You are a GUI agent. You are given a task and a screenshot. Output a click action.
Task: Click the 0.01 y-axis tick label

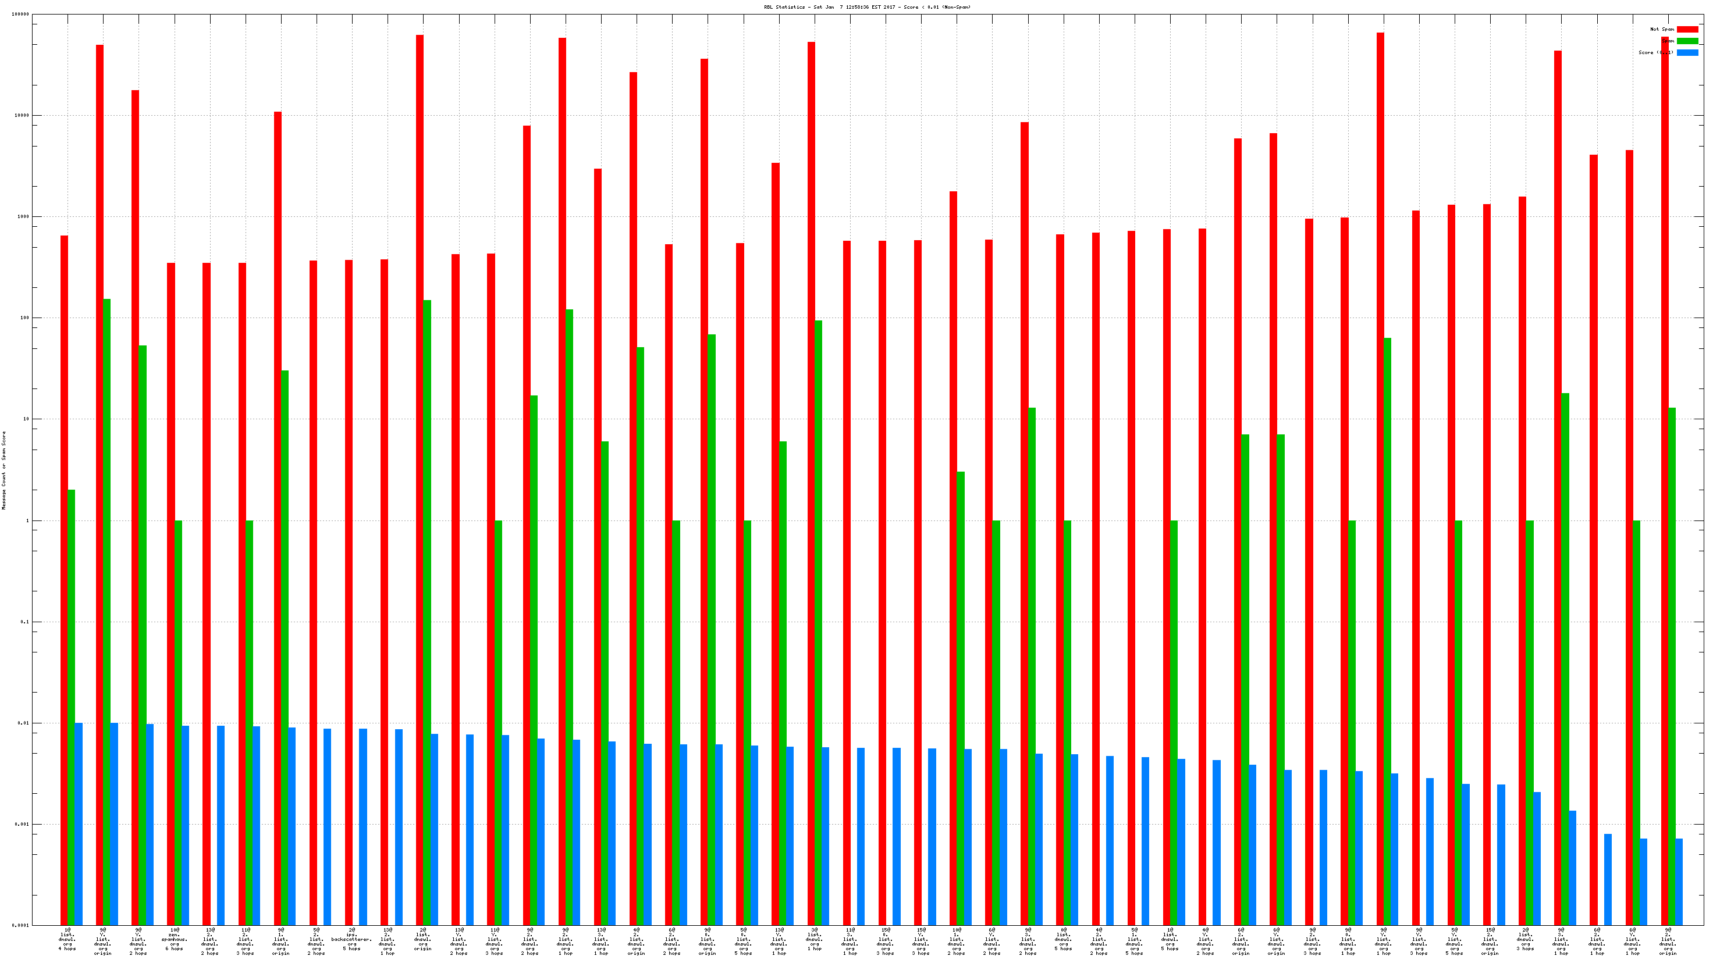coord(24,723)
